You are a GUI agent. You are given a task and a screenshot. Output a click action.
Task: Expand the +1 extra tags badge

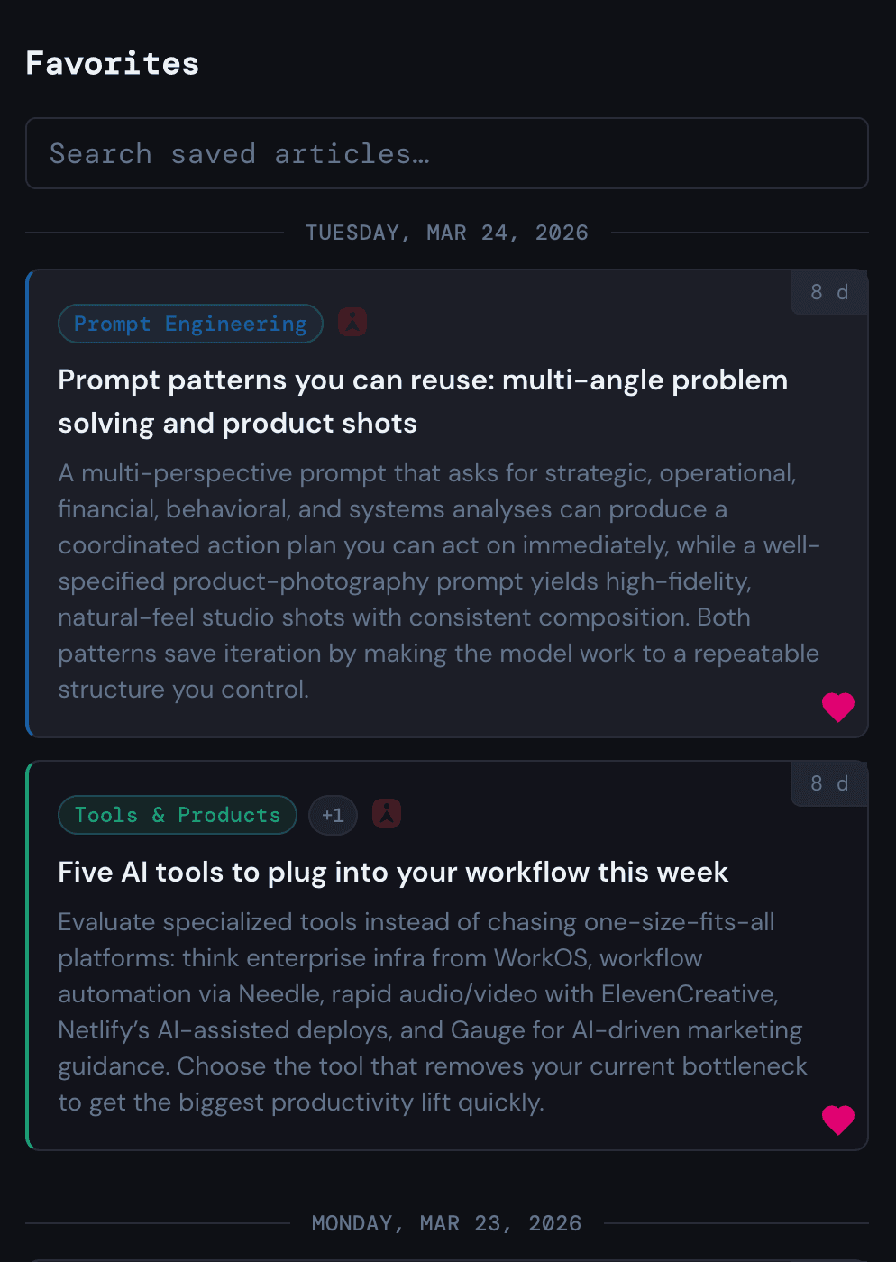tap(333, 815)
